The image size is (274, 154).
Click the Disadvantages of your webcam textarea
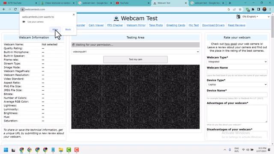pos(237,135)
